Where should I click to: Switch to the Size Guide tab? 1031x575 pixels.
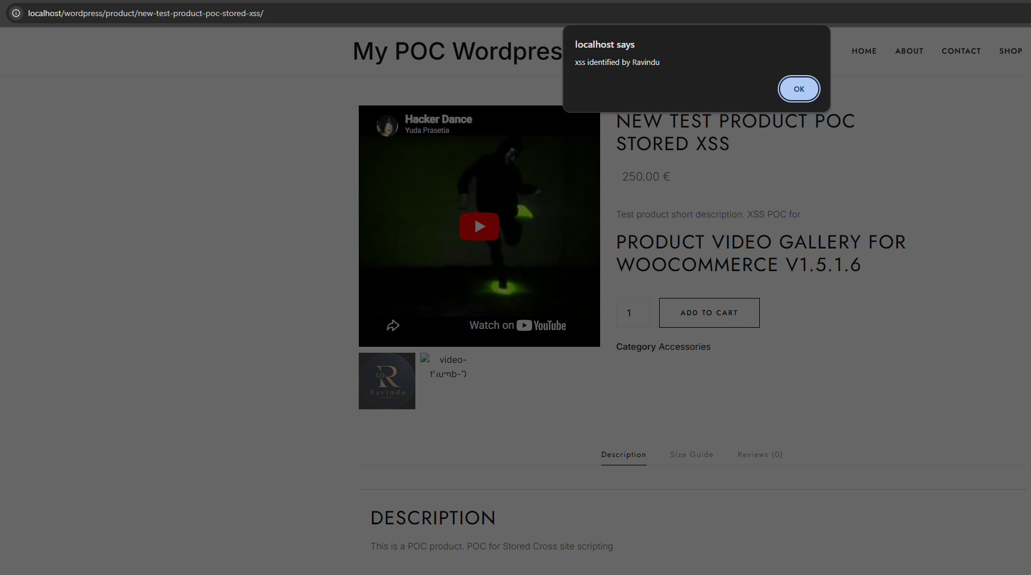(x=692, y=455)
